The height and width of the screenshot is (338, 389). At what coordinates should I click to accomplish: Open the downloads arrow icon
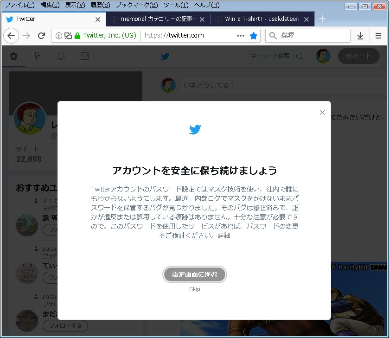click(361, 35)
